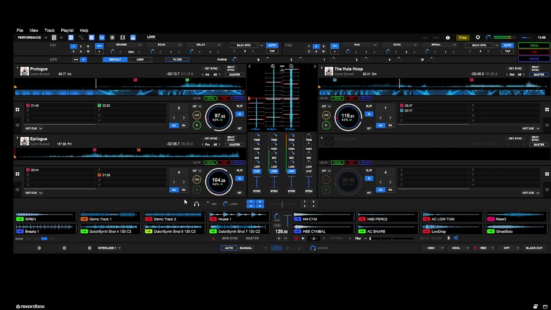The image size is (551, 310).
Task: Toggle SLIP on deck 1 Prologue
Action: [x=240, y=106]
